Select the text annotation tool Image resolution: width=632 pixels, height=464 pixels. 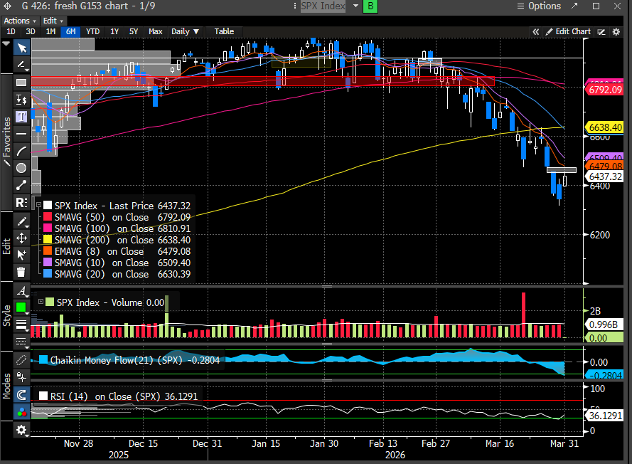(21, 116)
